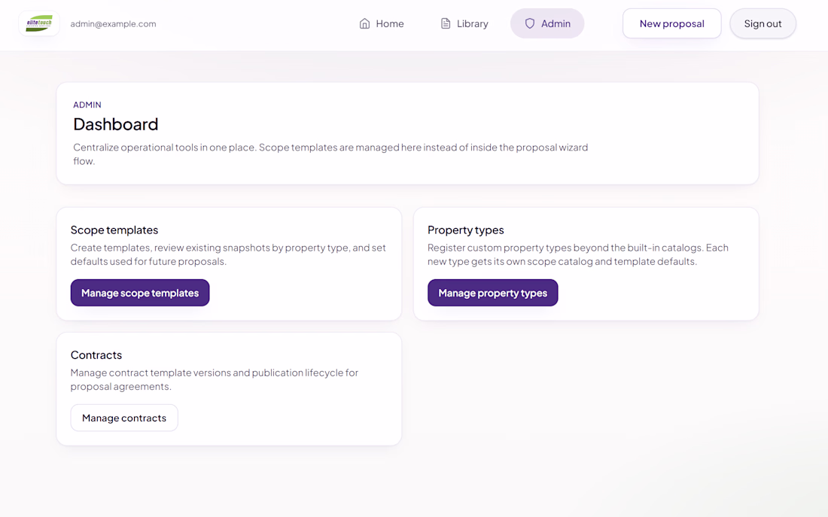Click the Elite Touch logo
The width and height of the screenshot is (828, 517).
tap(39, 24)
